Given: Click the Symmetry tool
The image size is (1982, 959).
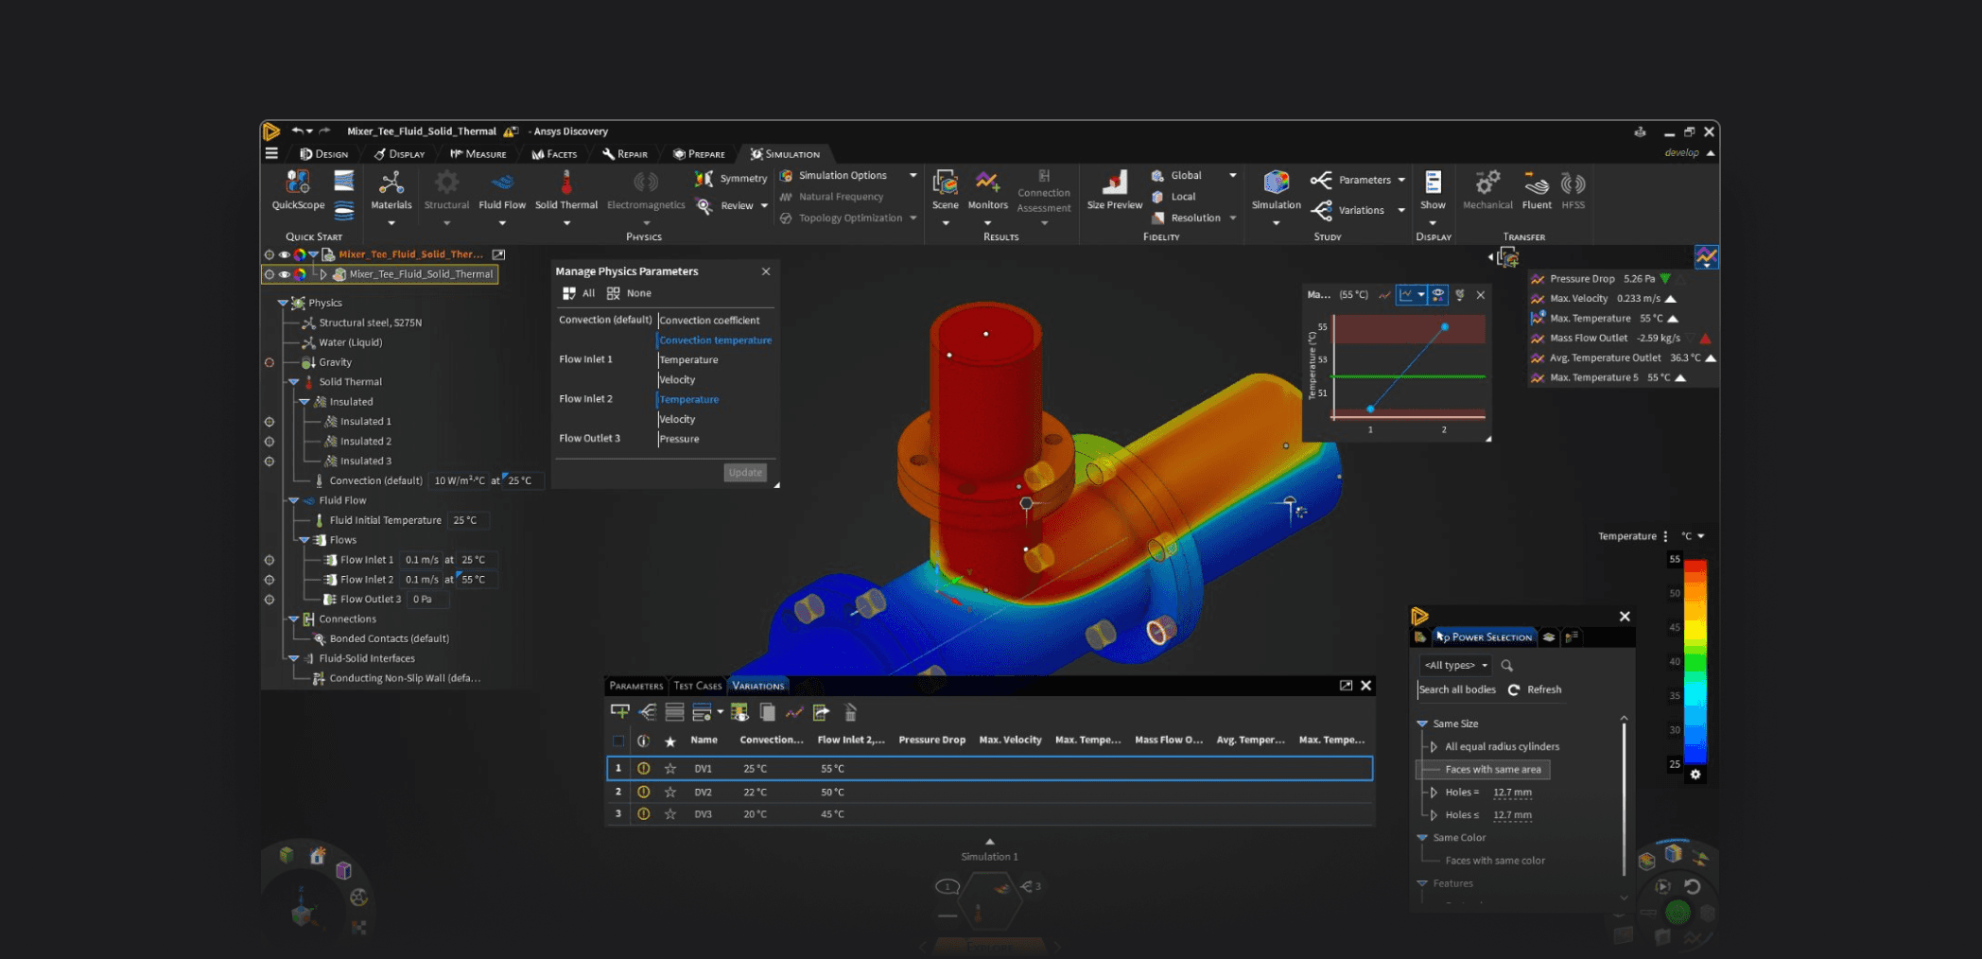Looking at the screenshot, I should point(732,178).
